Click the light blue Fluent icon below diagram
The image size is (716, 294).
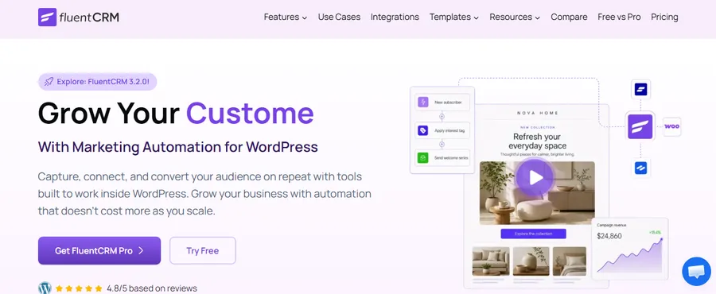(640, 168)
